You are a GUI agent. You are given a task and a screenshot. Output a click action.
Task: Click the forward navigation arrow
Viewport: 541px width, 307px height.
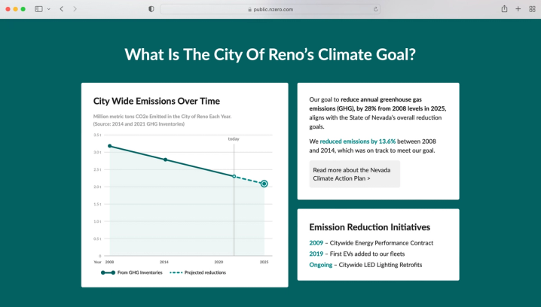pos(75,9)
